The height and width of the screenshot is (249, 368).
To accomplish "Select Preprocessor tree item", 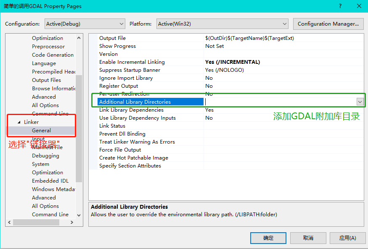I will [48, 47].
